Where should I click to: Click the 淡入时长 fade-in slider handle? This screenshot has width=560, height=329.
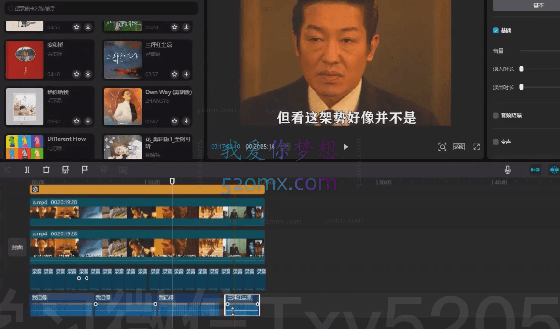coord(521,68)
